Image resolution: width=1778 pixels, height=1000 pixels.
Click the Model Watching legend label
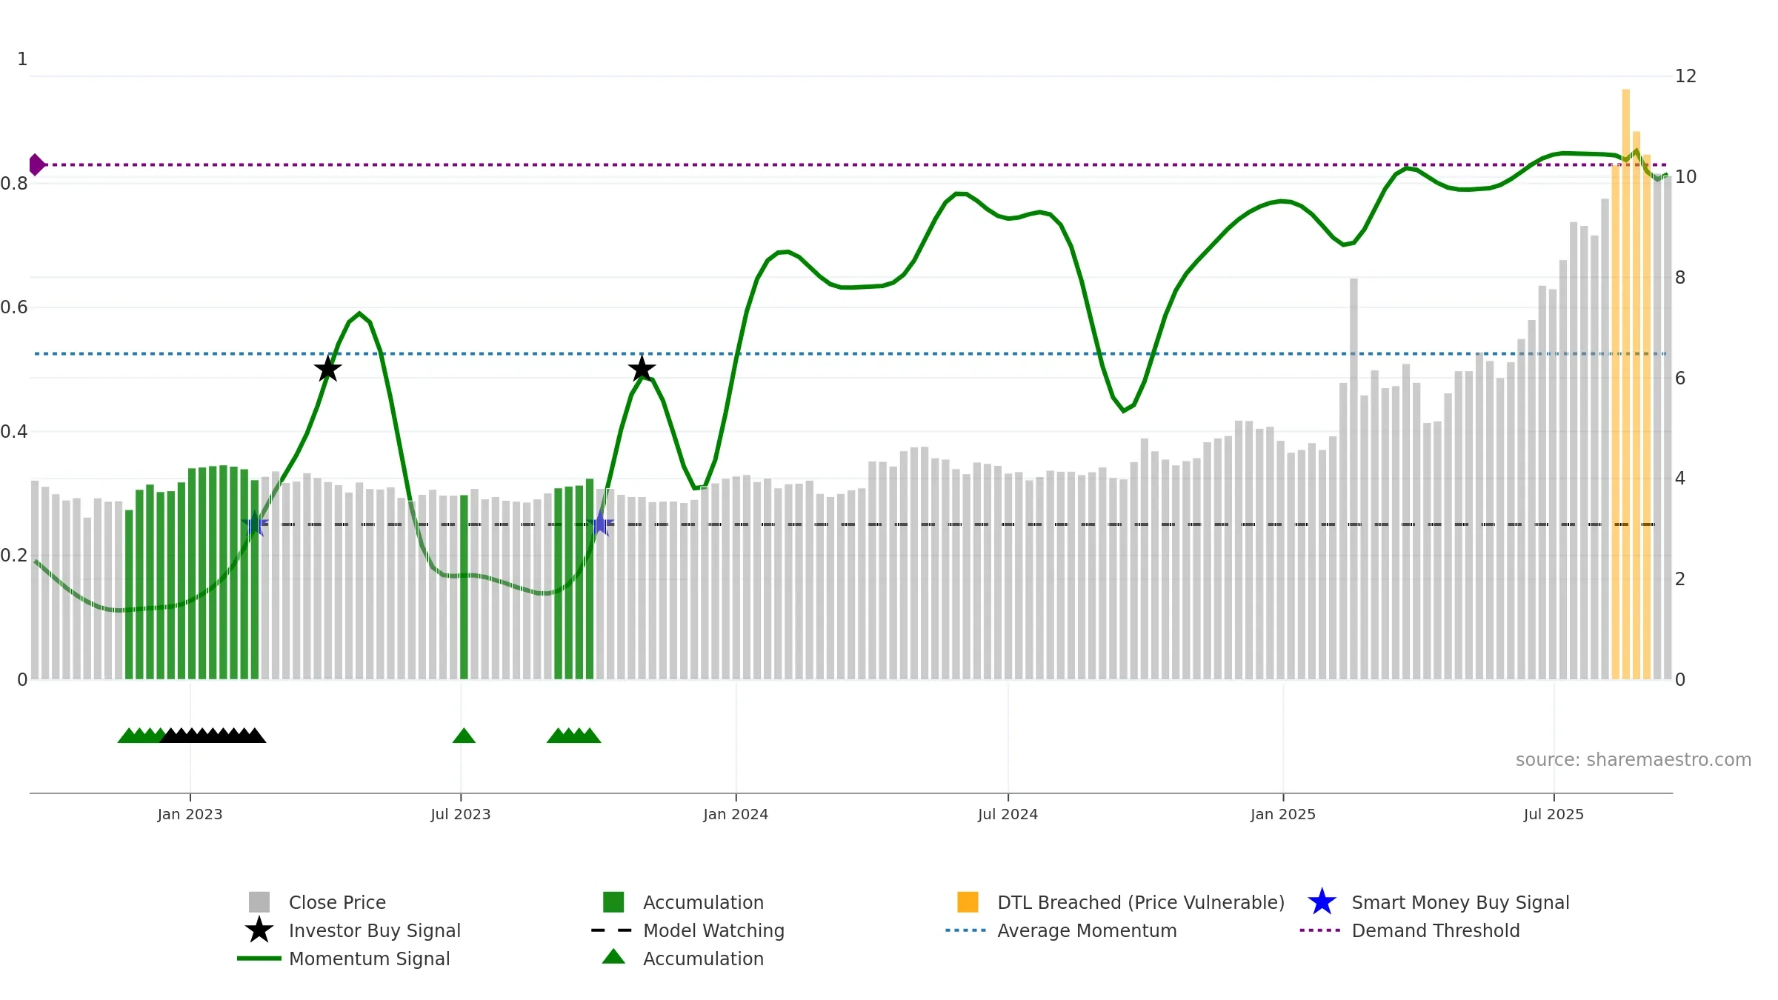pyautogui.click(x=713, y=930)
